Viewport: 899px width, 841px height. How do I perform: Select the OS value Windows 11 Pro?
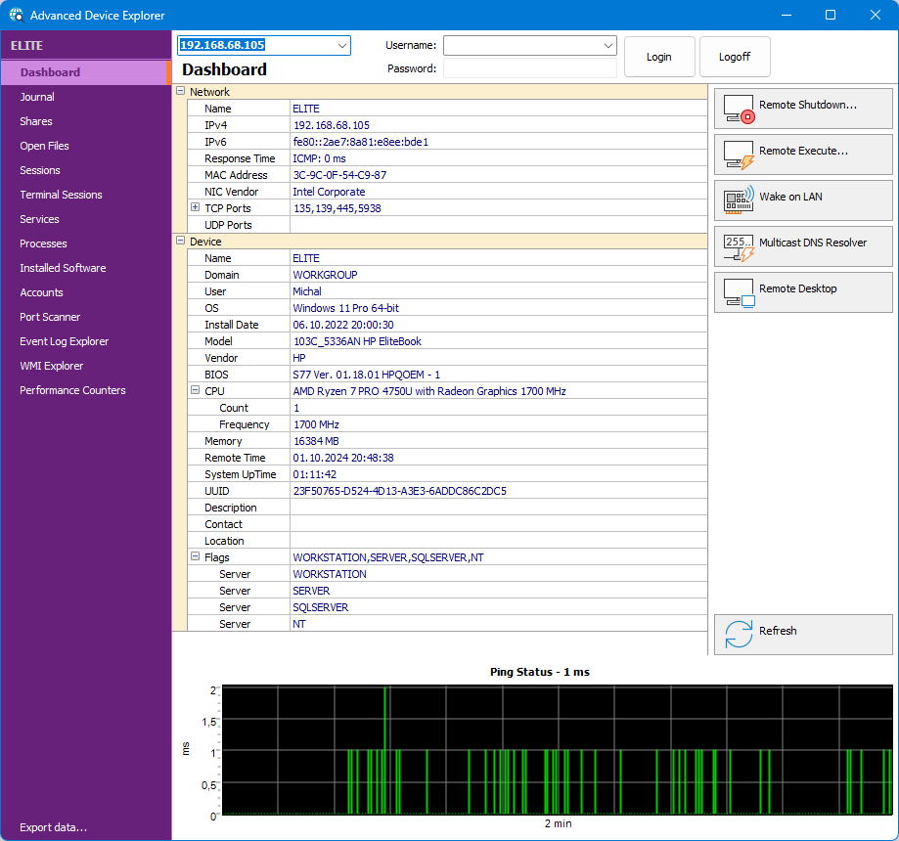tap(345, 308)
